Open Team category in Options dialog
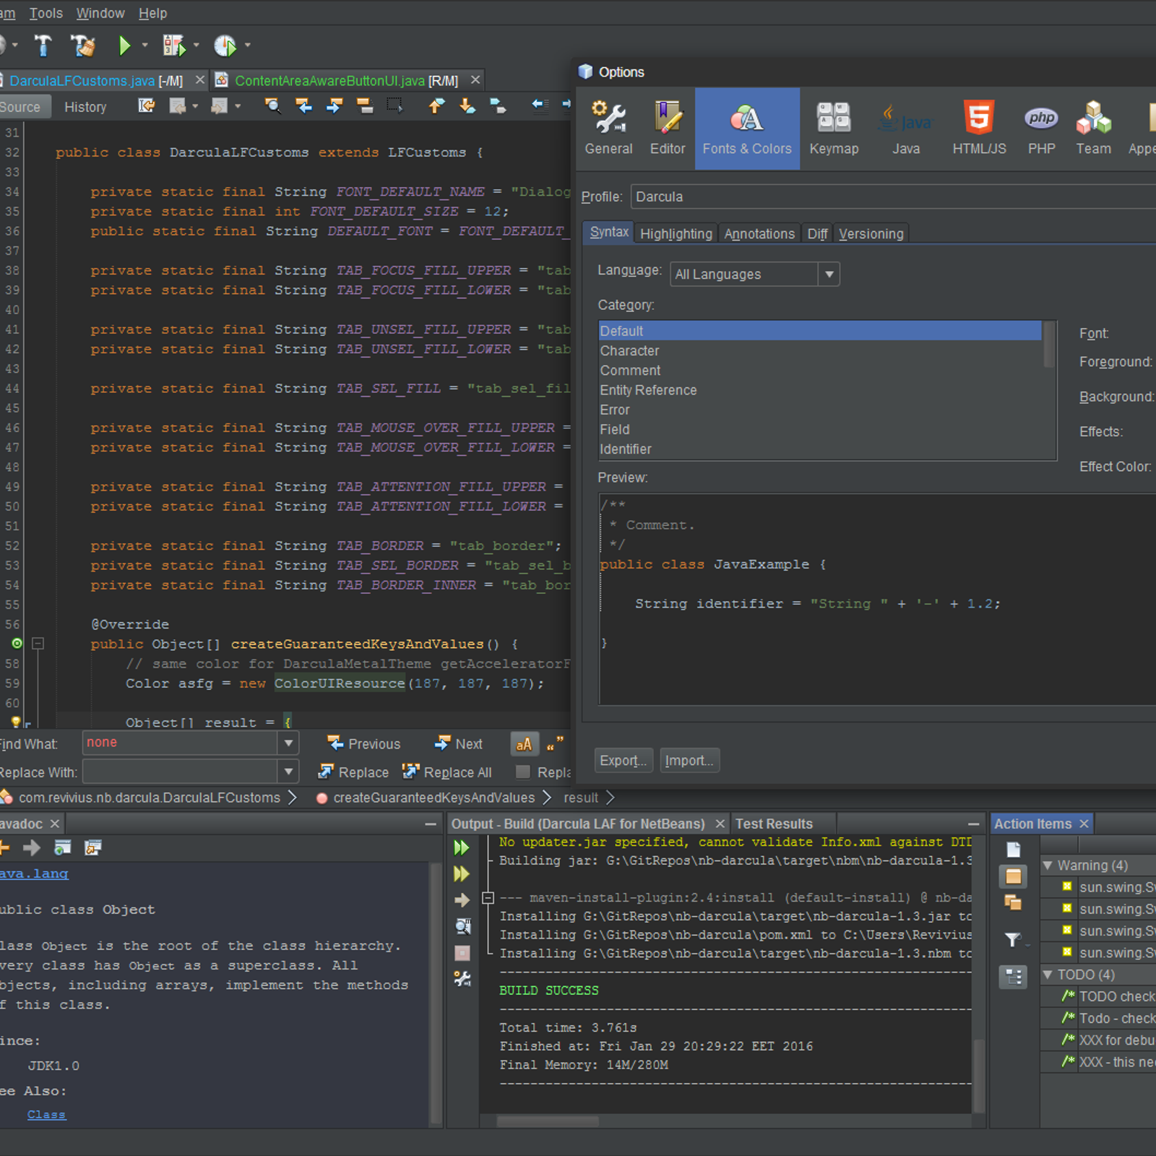Screen dimensions: 1156x1156 click(1093, 129)
